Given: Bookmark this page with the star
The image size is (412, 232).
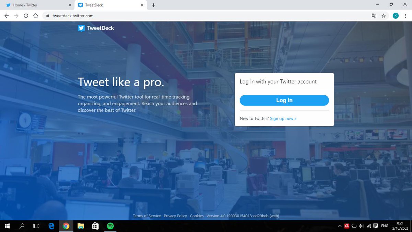Looking at the screenshot, I should point(384,16).
